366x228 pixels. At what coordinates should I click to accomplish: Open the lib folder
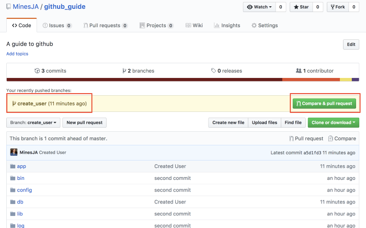(x=20, y=214)
